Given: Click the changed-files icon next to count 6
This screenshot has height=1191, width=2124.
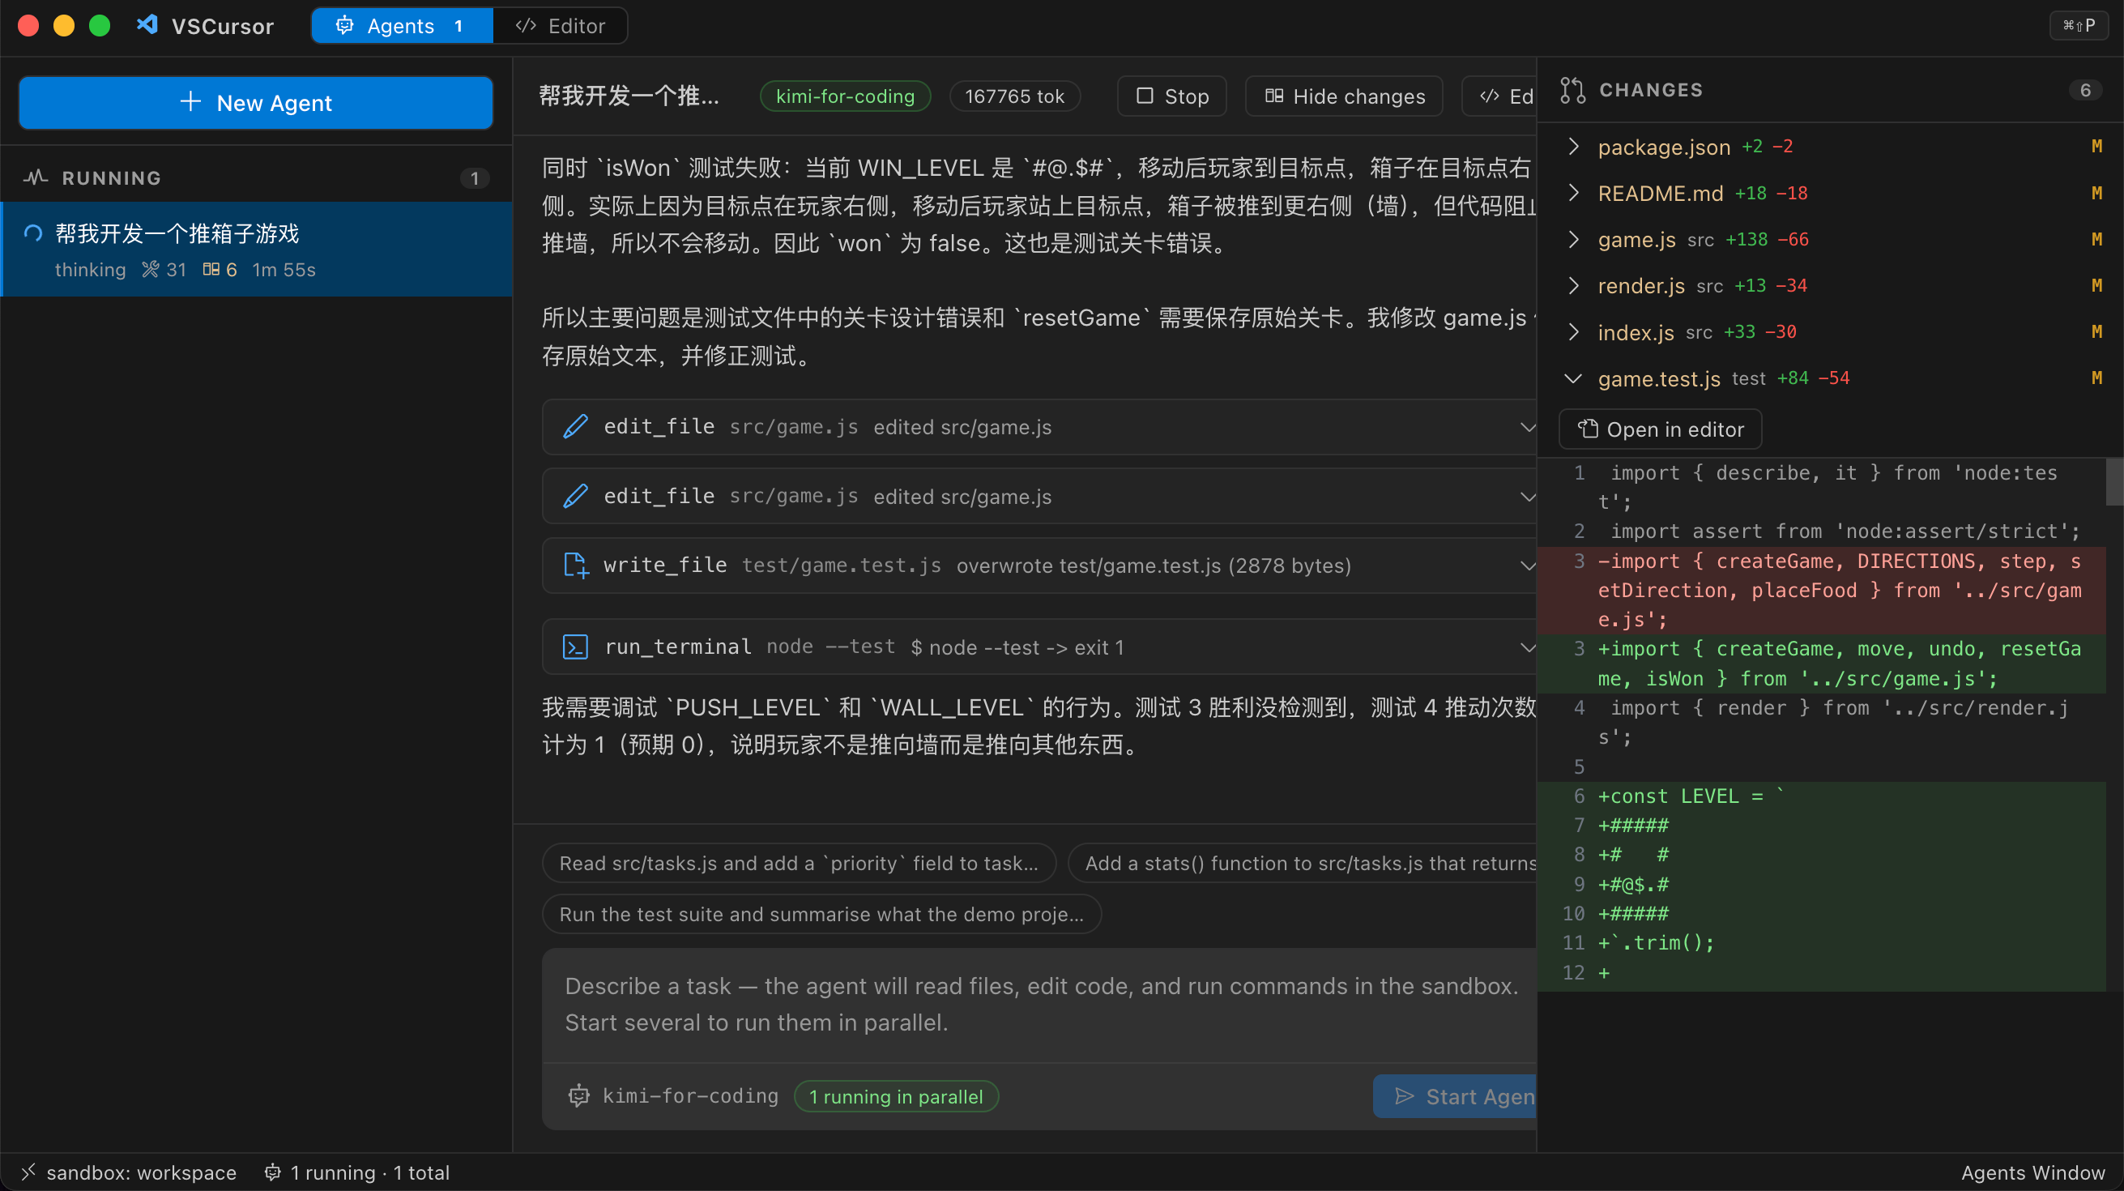Looking at the screenshot, I should click(x=211, y=270).
